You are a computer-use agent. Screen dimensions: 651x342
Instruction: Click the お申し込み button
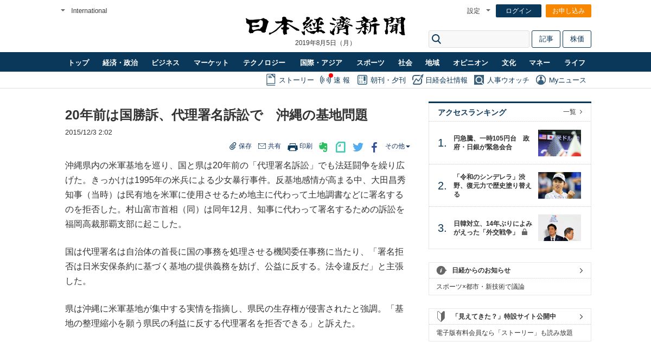coord(569,11)
